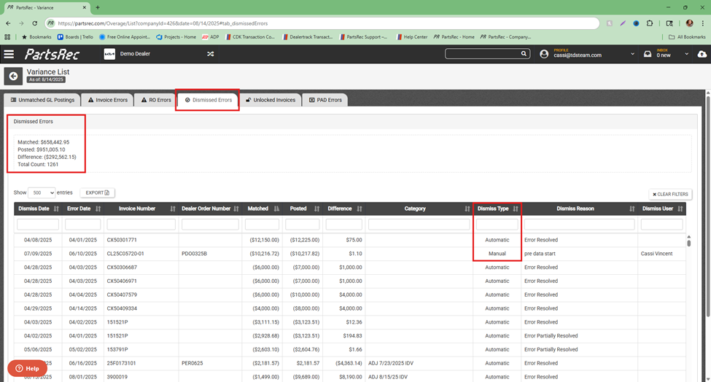Open the user profile avatar icon
This screenshot has width=711, height=382.
tap(544, 54)
